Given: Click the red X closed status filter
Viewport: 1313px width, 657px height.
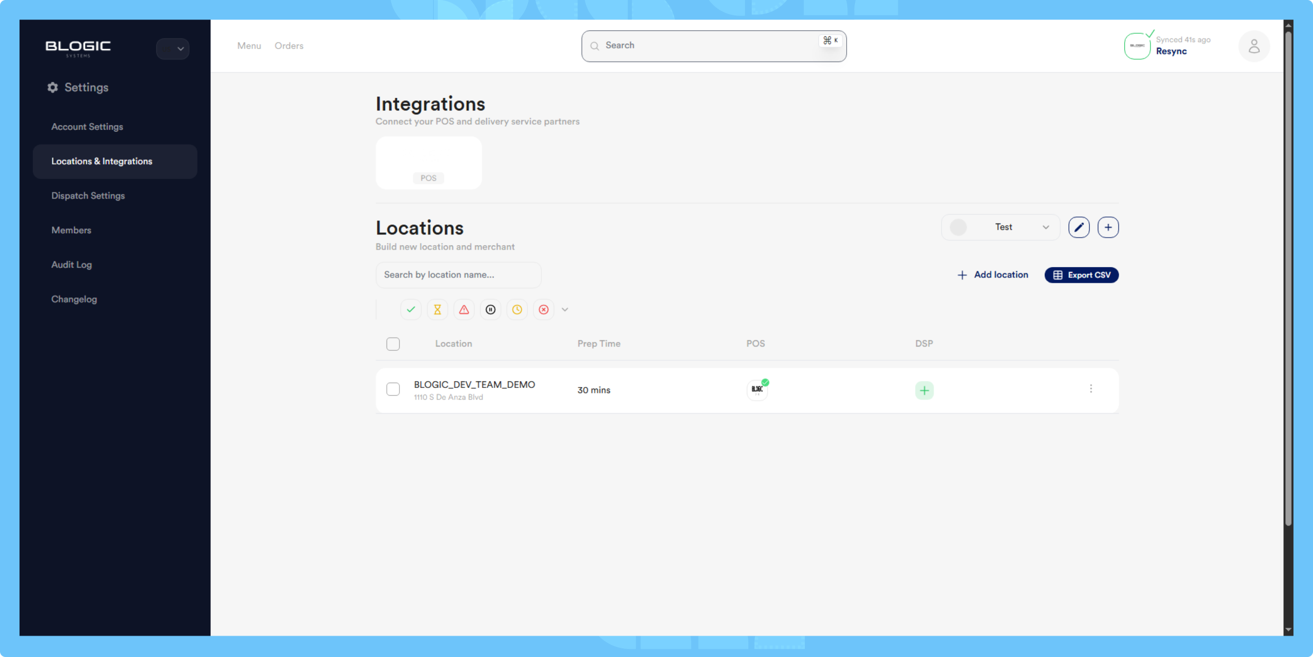Looking at the screenshot, I should [x=544, y=309].
